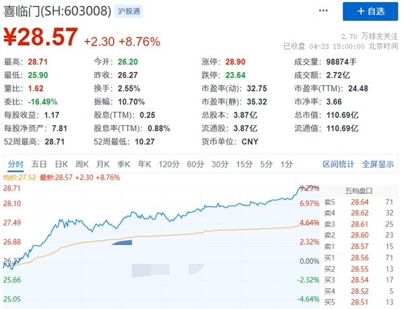Switch to the 五日 chart tab
The image size is (404, 309).
(x=39, y=164)
